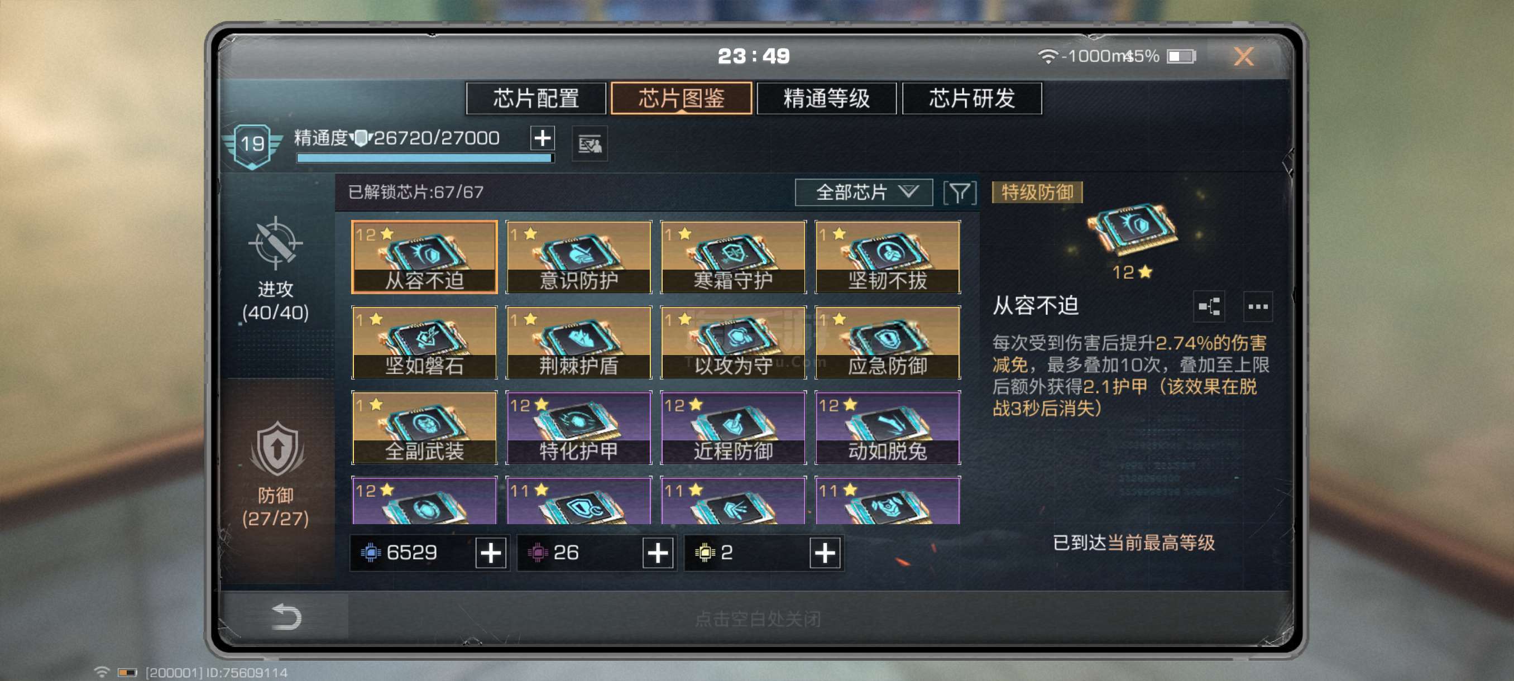Click the back arrow icon
Screen dimensions: 1514x681
(x=286, y=616)
